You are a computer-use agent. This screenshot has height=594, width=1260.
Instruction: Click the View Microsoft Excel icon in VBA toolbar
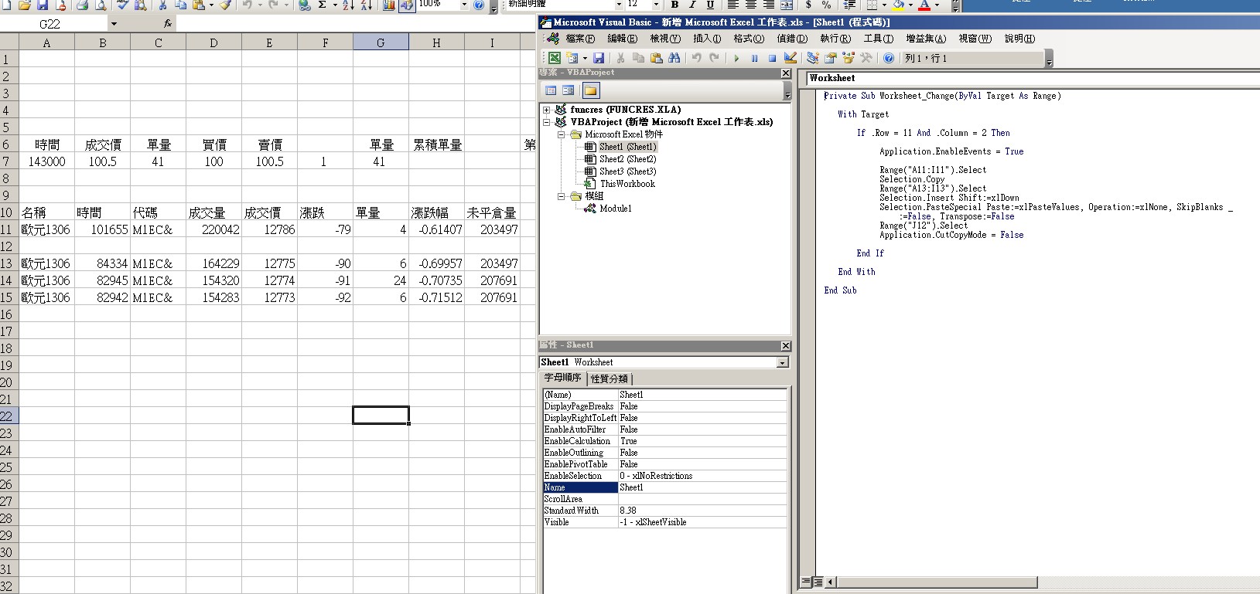click(555, 58)
